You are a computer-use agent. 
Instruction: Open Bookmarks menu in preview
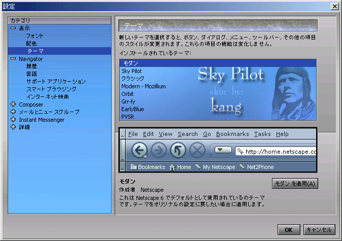pyautogui.click(x=232, y=134)
